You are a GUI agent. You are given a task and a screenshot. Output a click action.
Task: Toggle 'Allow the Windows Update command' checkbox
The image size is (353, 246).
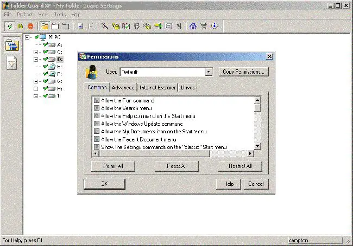(x=97, y=124)
